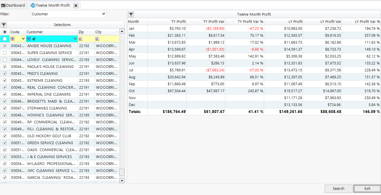Click the funnel filter icon above Selections
The height and width of the screenshot is (195, 381).
pos(3,25)
